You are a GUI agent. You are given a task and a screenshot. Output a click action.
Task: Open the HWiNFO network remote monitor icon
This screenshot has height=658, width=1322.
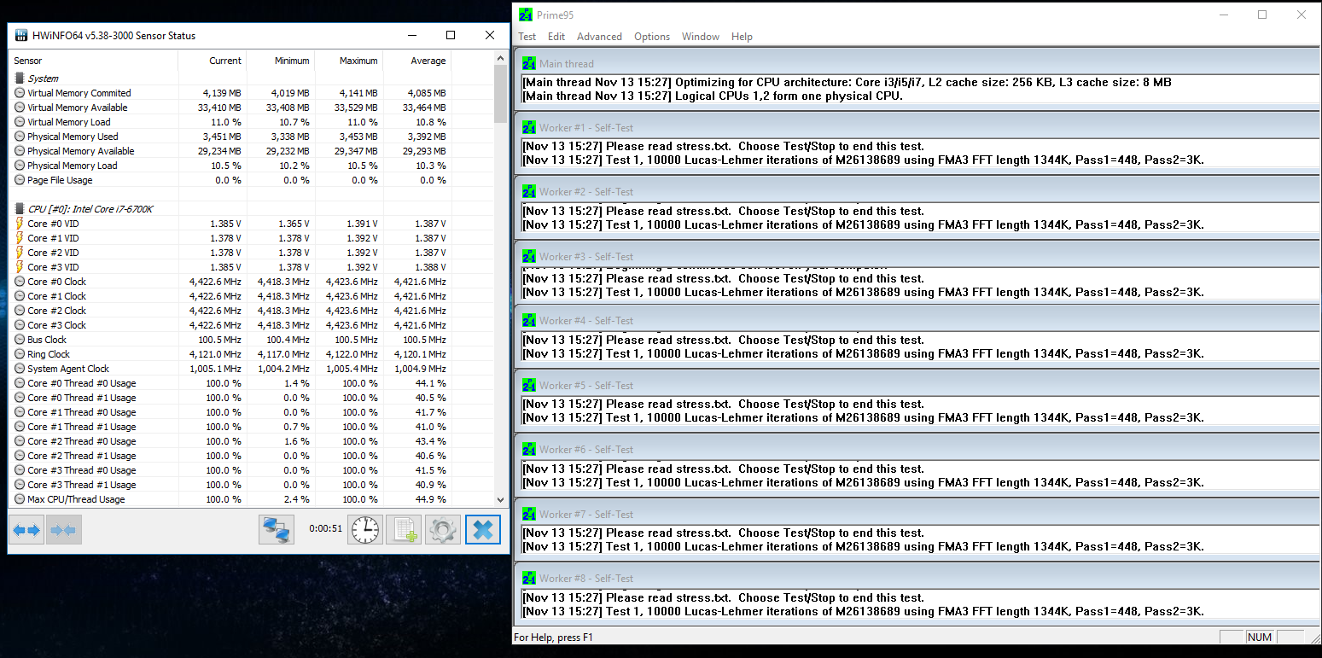[276, 530]
